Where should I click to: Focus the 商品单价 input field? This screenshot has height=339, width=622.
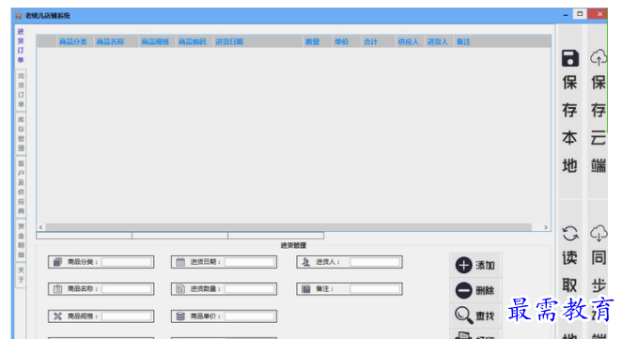250,316
